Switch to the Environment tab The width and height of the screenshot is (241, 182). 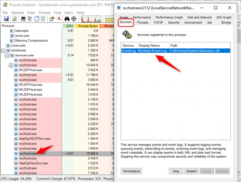pos(193,23)
